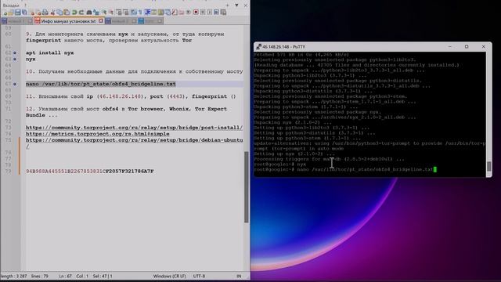Open the Replace dialog icon

coord(96,13)
